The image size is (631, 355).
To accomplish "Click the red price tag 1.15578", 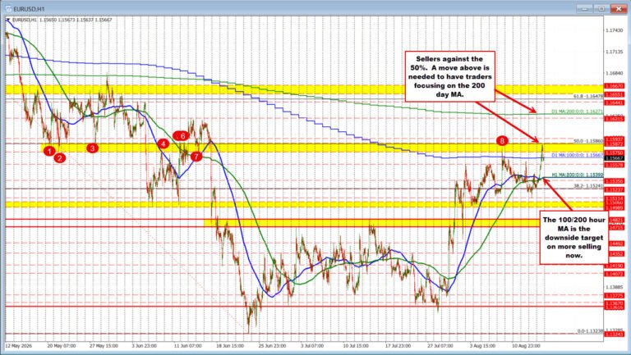I will tap(616, 165).
